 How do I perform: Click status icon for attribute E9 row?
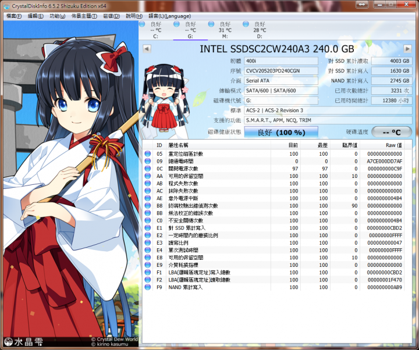(x=147, y=265)
